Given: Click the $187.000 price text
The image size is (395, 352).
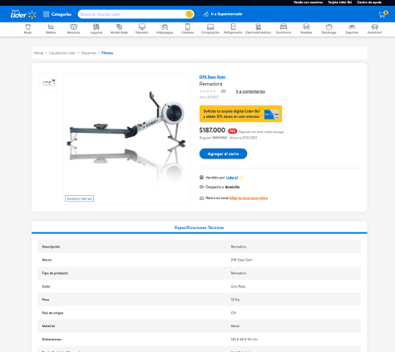Looking at the screenshot, I should click(x=212, y=130).
